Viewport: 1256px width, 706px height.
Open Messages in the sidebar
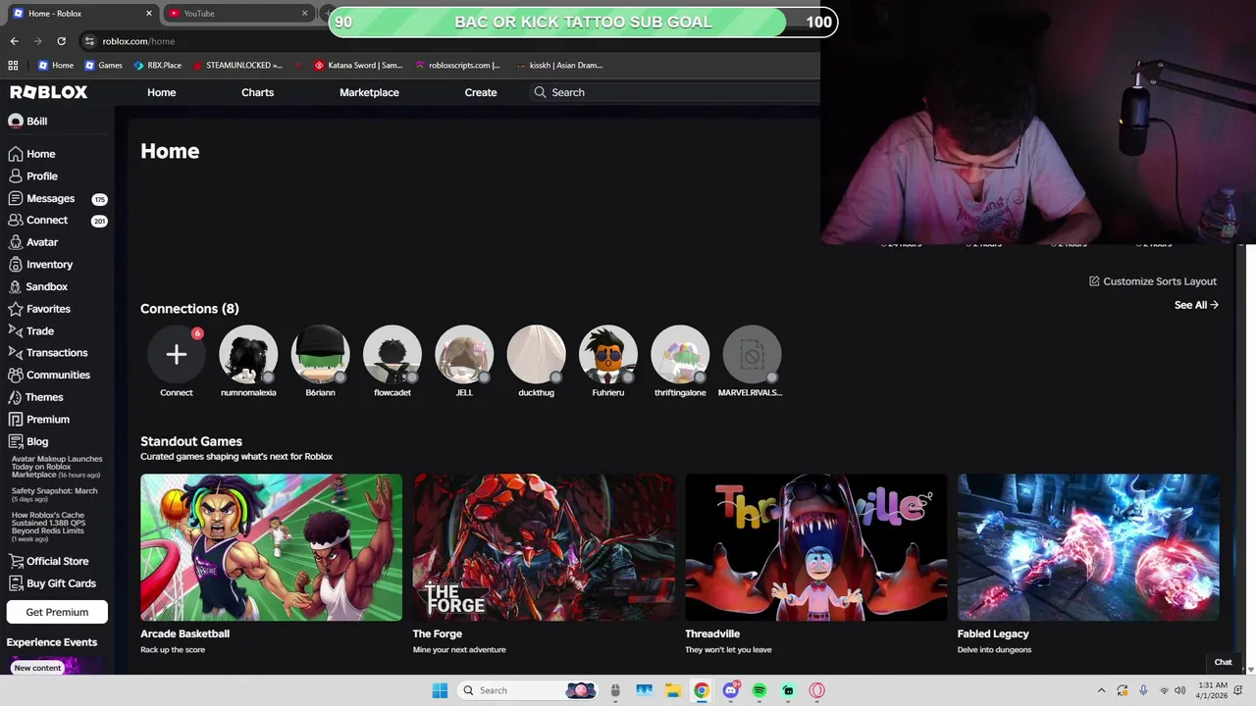[41, 198]
